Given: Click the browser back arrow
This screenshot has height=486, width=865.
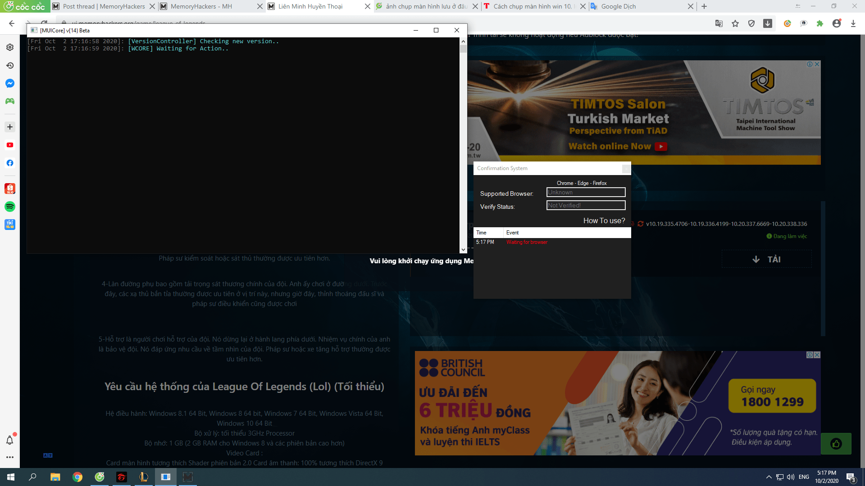Looking at the screenshot, I should point(12,23).
